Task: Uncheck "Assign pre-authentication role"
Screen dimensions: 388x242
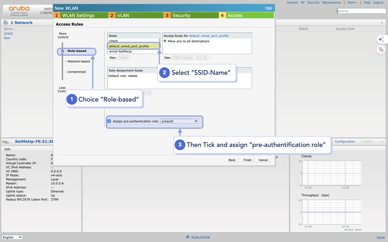Action: pyautogui.click(x=109, y=121)
